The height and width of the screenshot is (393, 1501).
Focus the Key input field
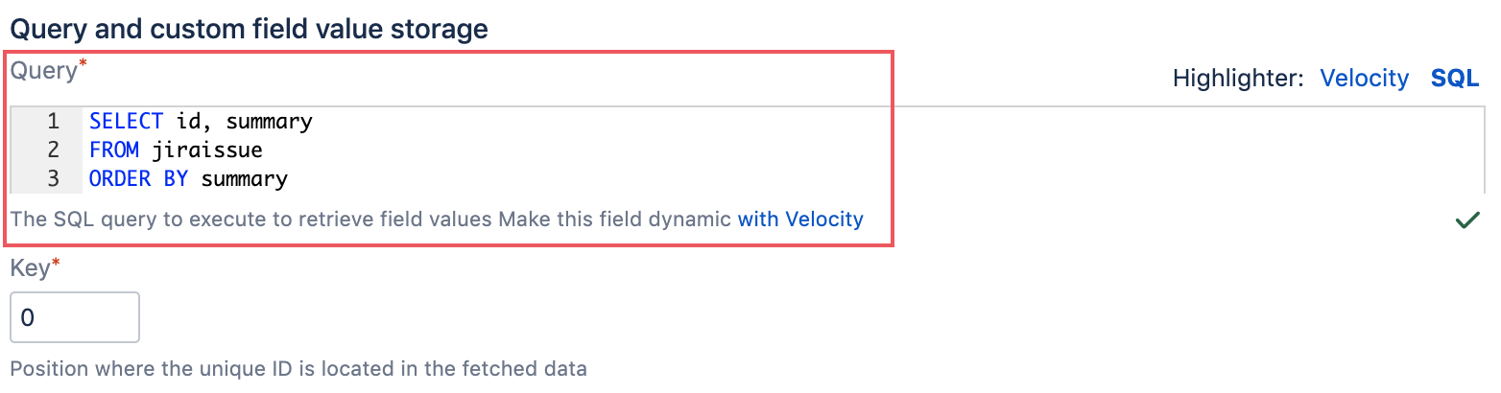click(x=75, y=317)
